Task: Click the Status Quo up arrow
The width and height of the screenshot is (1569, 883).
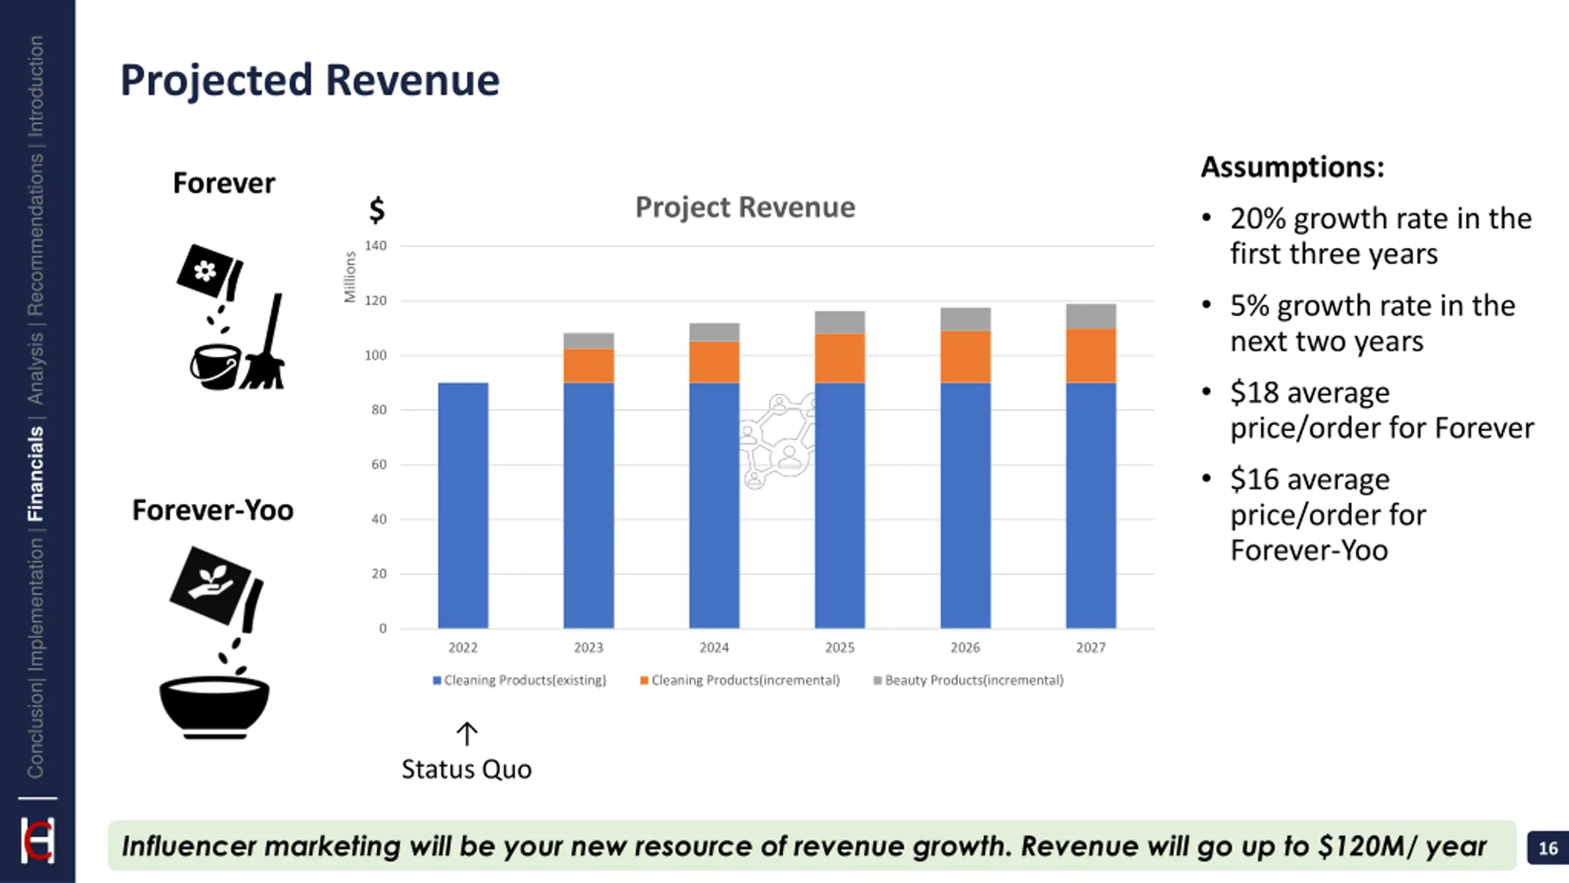Action: tap(466, 733)
